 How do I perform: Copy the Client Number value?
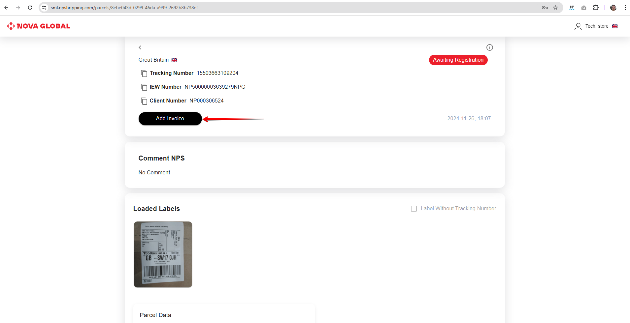point(144,101)
